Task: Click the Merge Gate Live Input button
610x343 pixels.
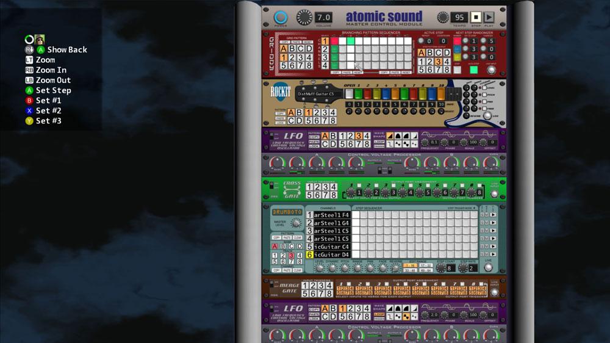Action: point(494,292)
